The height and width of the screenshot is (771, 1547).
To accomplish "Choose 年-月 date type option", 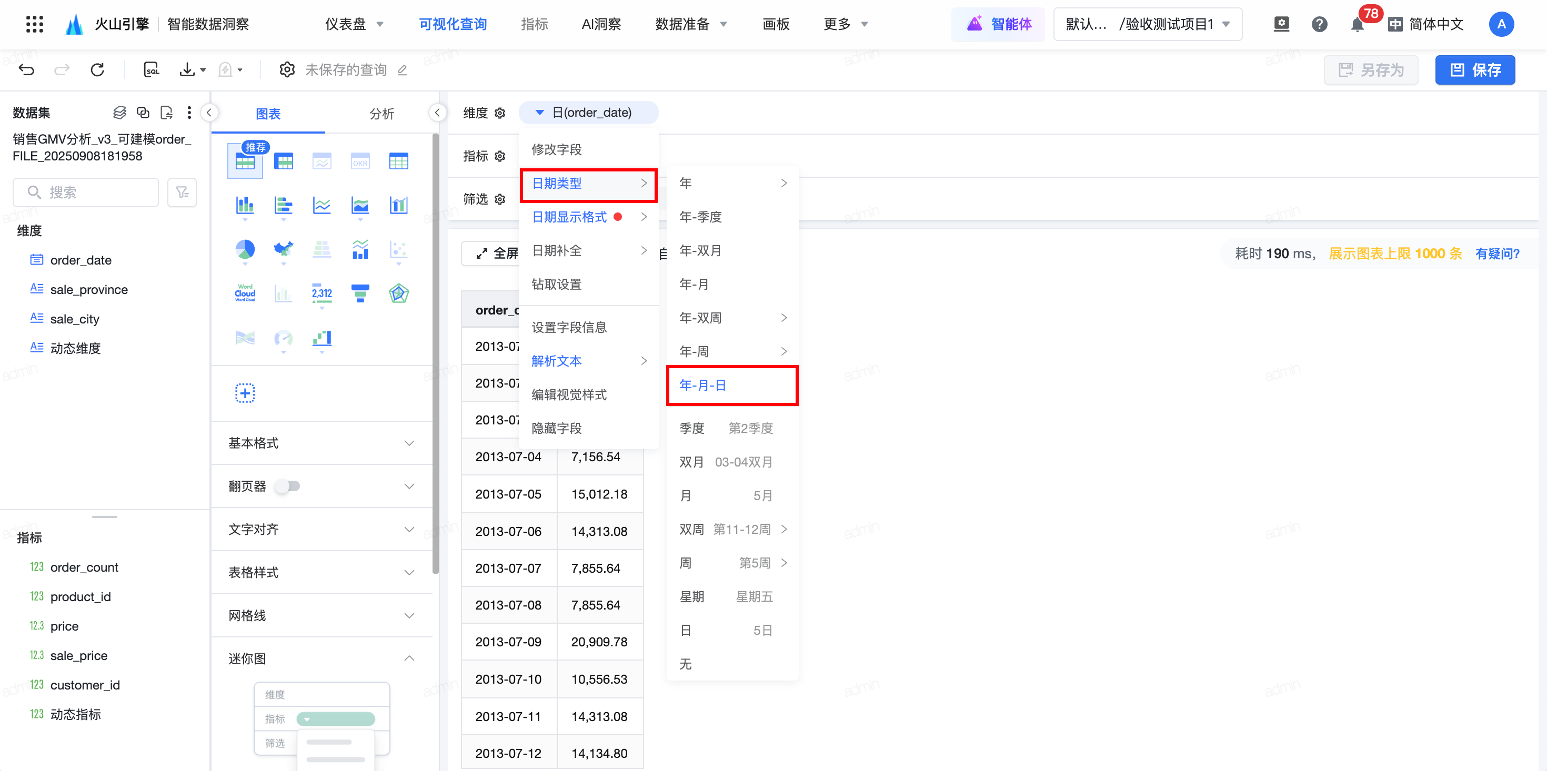I will (694, 284).
